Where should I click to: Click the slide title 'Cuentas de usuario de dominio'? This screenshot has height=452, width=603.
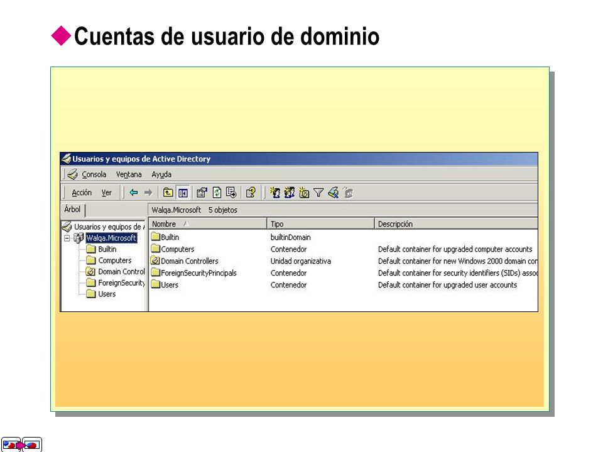click(x=227, y=36)
